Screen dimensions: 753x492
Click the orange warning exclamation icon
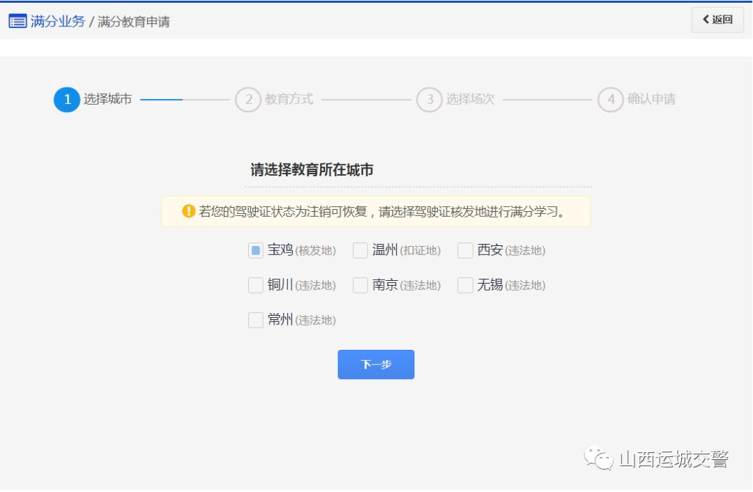pyautogui.click(x=188, y=211)
